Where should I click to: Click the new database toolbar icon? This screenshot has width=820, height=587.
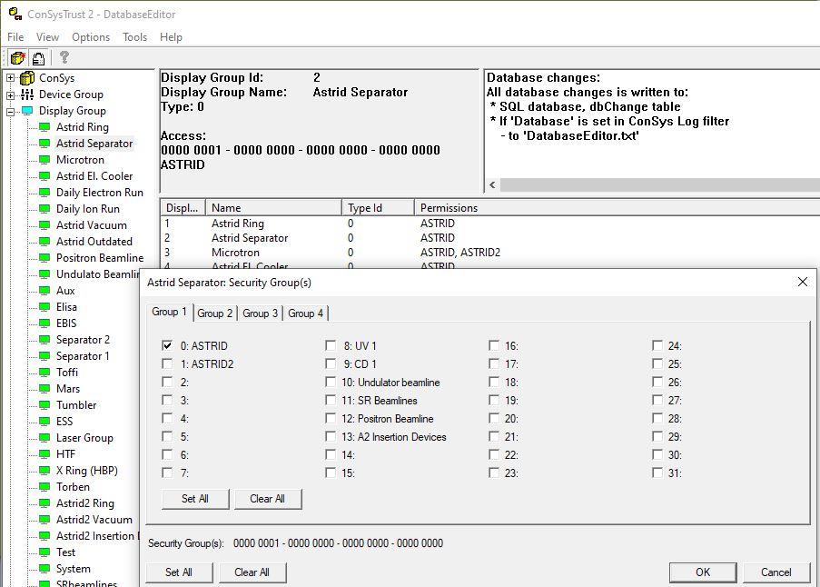click(x=17, y=57)
